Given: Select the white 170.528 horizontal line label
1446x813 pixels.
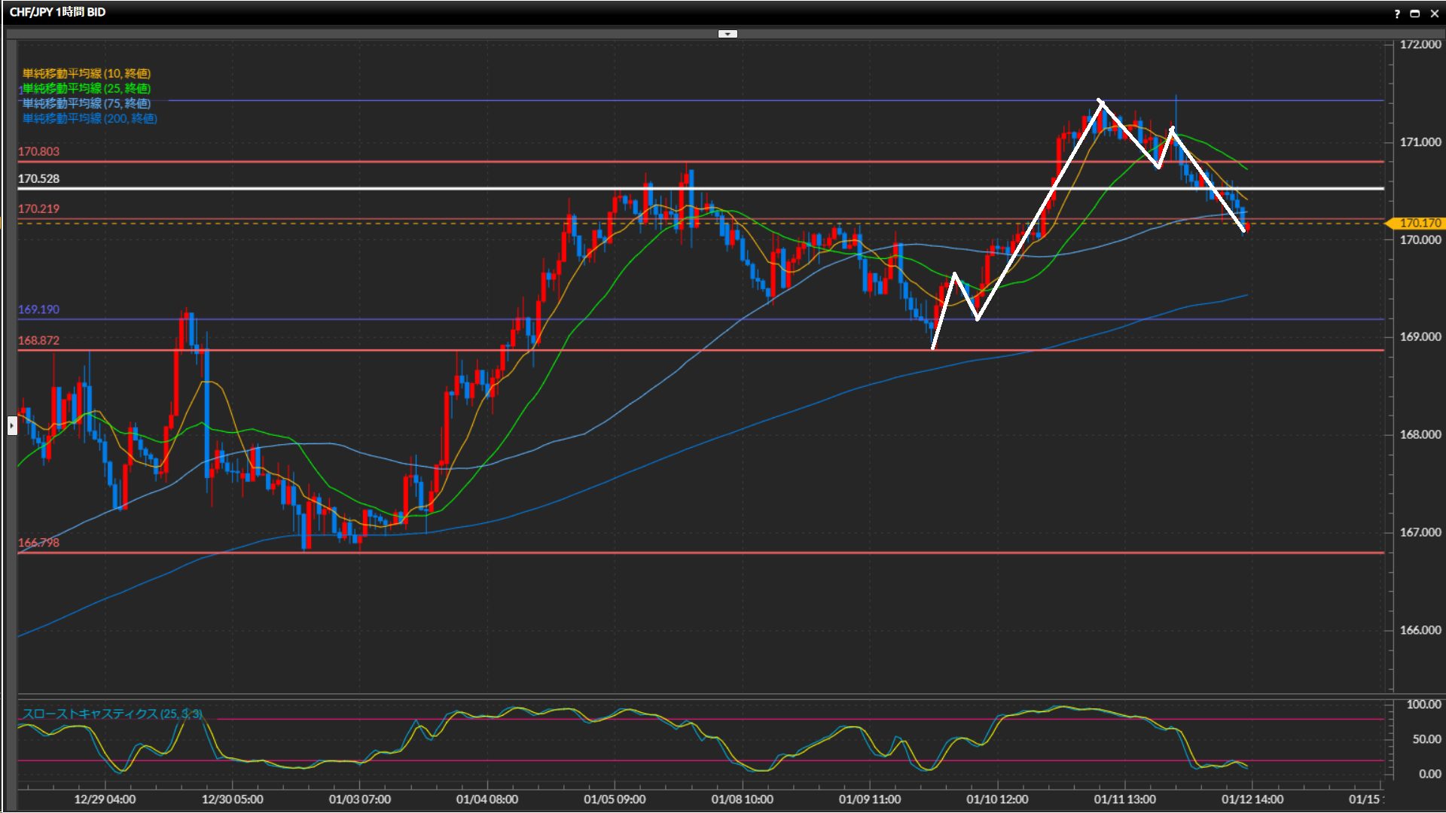Looking at the screenshot, I should coord(38,178).
